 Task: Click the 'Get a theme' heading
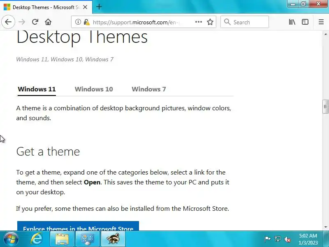pyautogui.click(x=48, y=151)
